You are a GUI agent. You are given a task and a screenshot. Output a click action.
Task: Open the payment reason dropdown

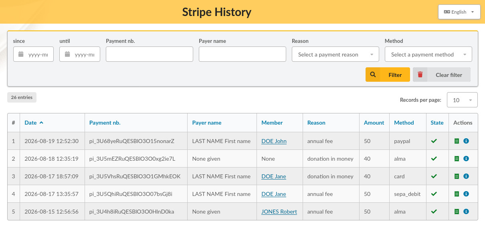tap(335, 54)
